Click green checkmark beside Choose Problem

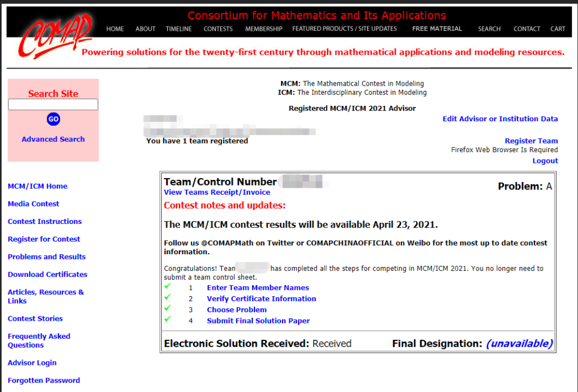pos(168,308)
